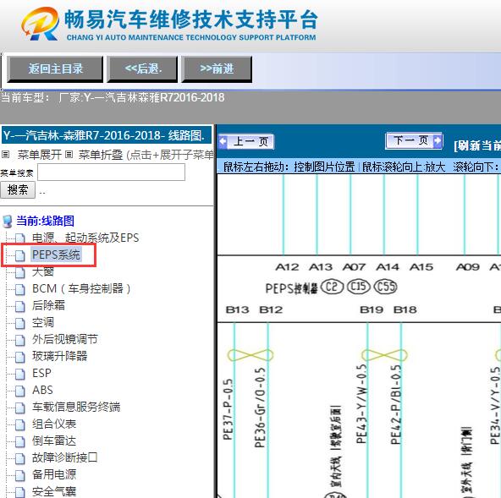Open the 备用电源 tree item
501x498 pixels.
point(54,474)
